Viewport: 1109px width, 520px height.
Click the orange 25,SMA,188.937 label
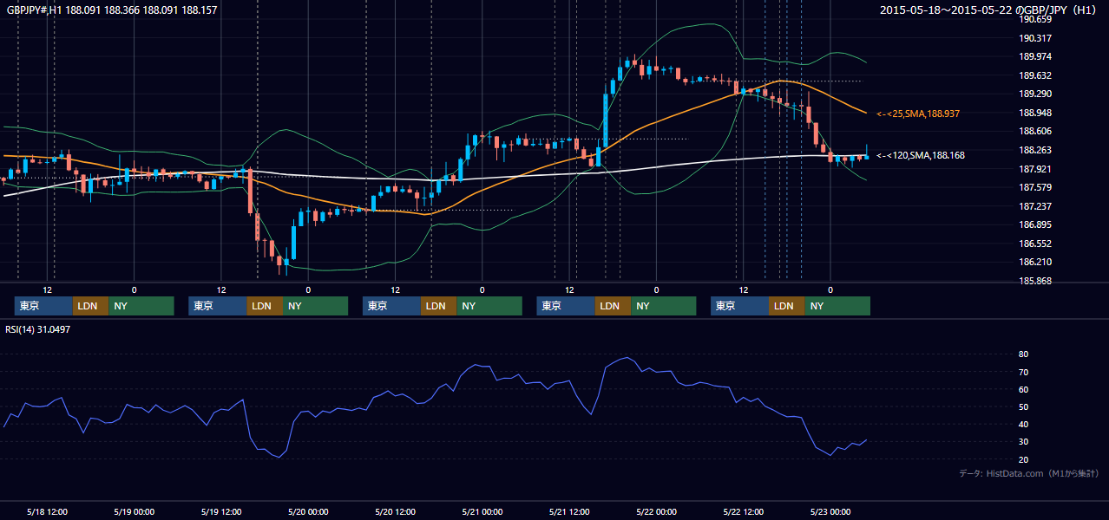pyautogui.click(x=918, y=114)
